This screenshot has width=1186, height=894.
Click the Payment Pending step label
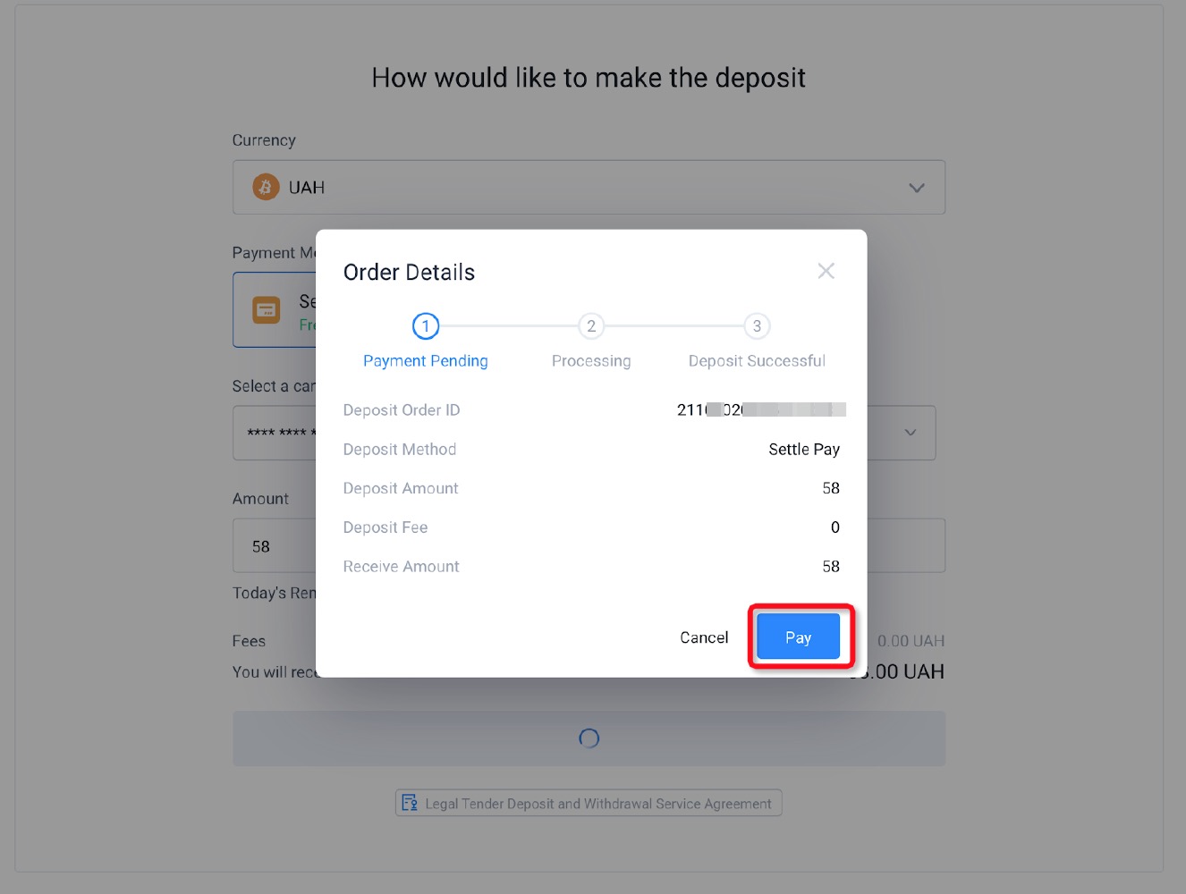426,361
